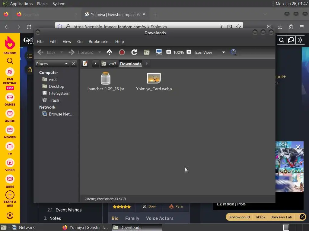309x231 pixels.
Task: Go up to the parent folder
Action: tap(109, 52)
